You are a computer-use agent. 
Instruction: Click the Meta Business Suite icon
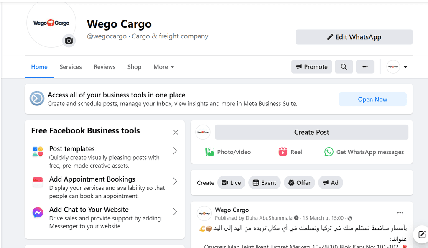pos(37,98)
